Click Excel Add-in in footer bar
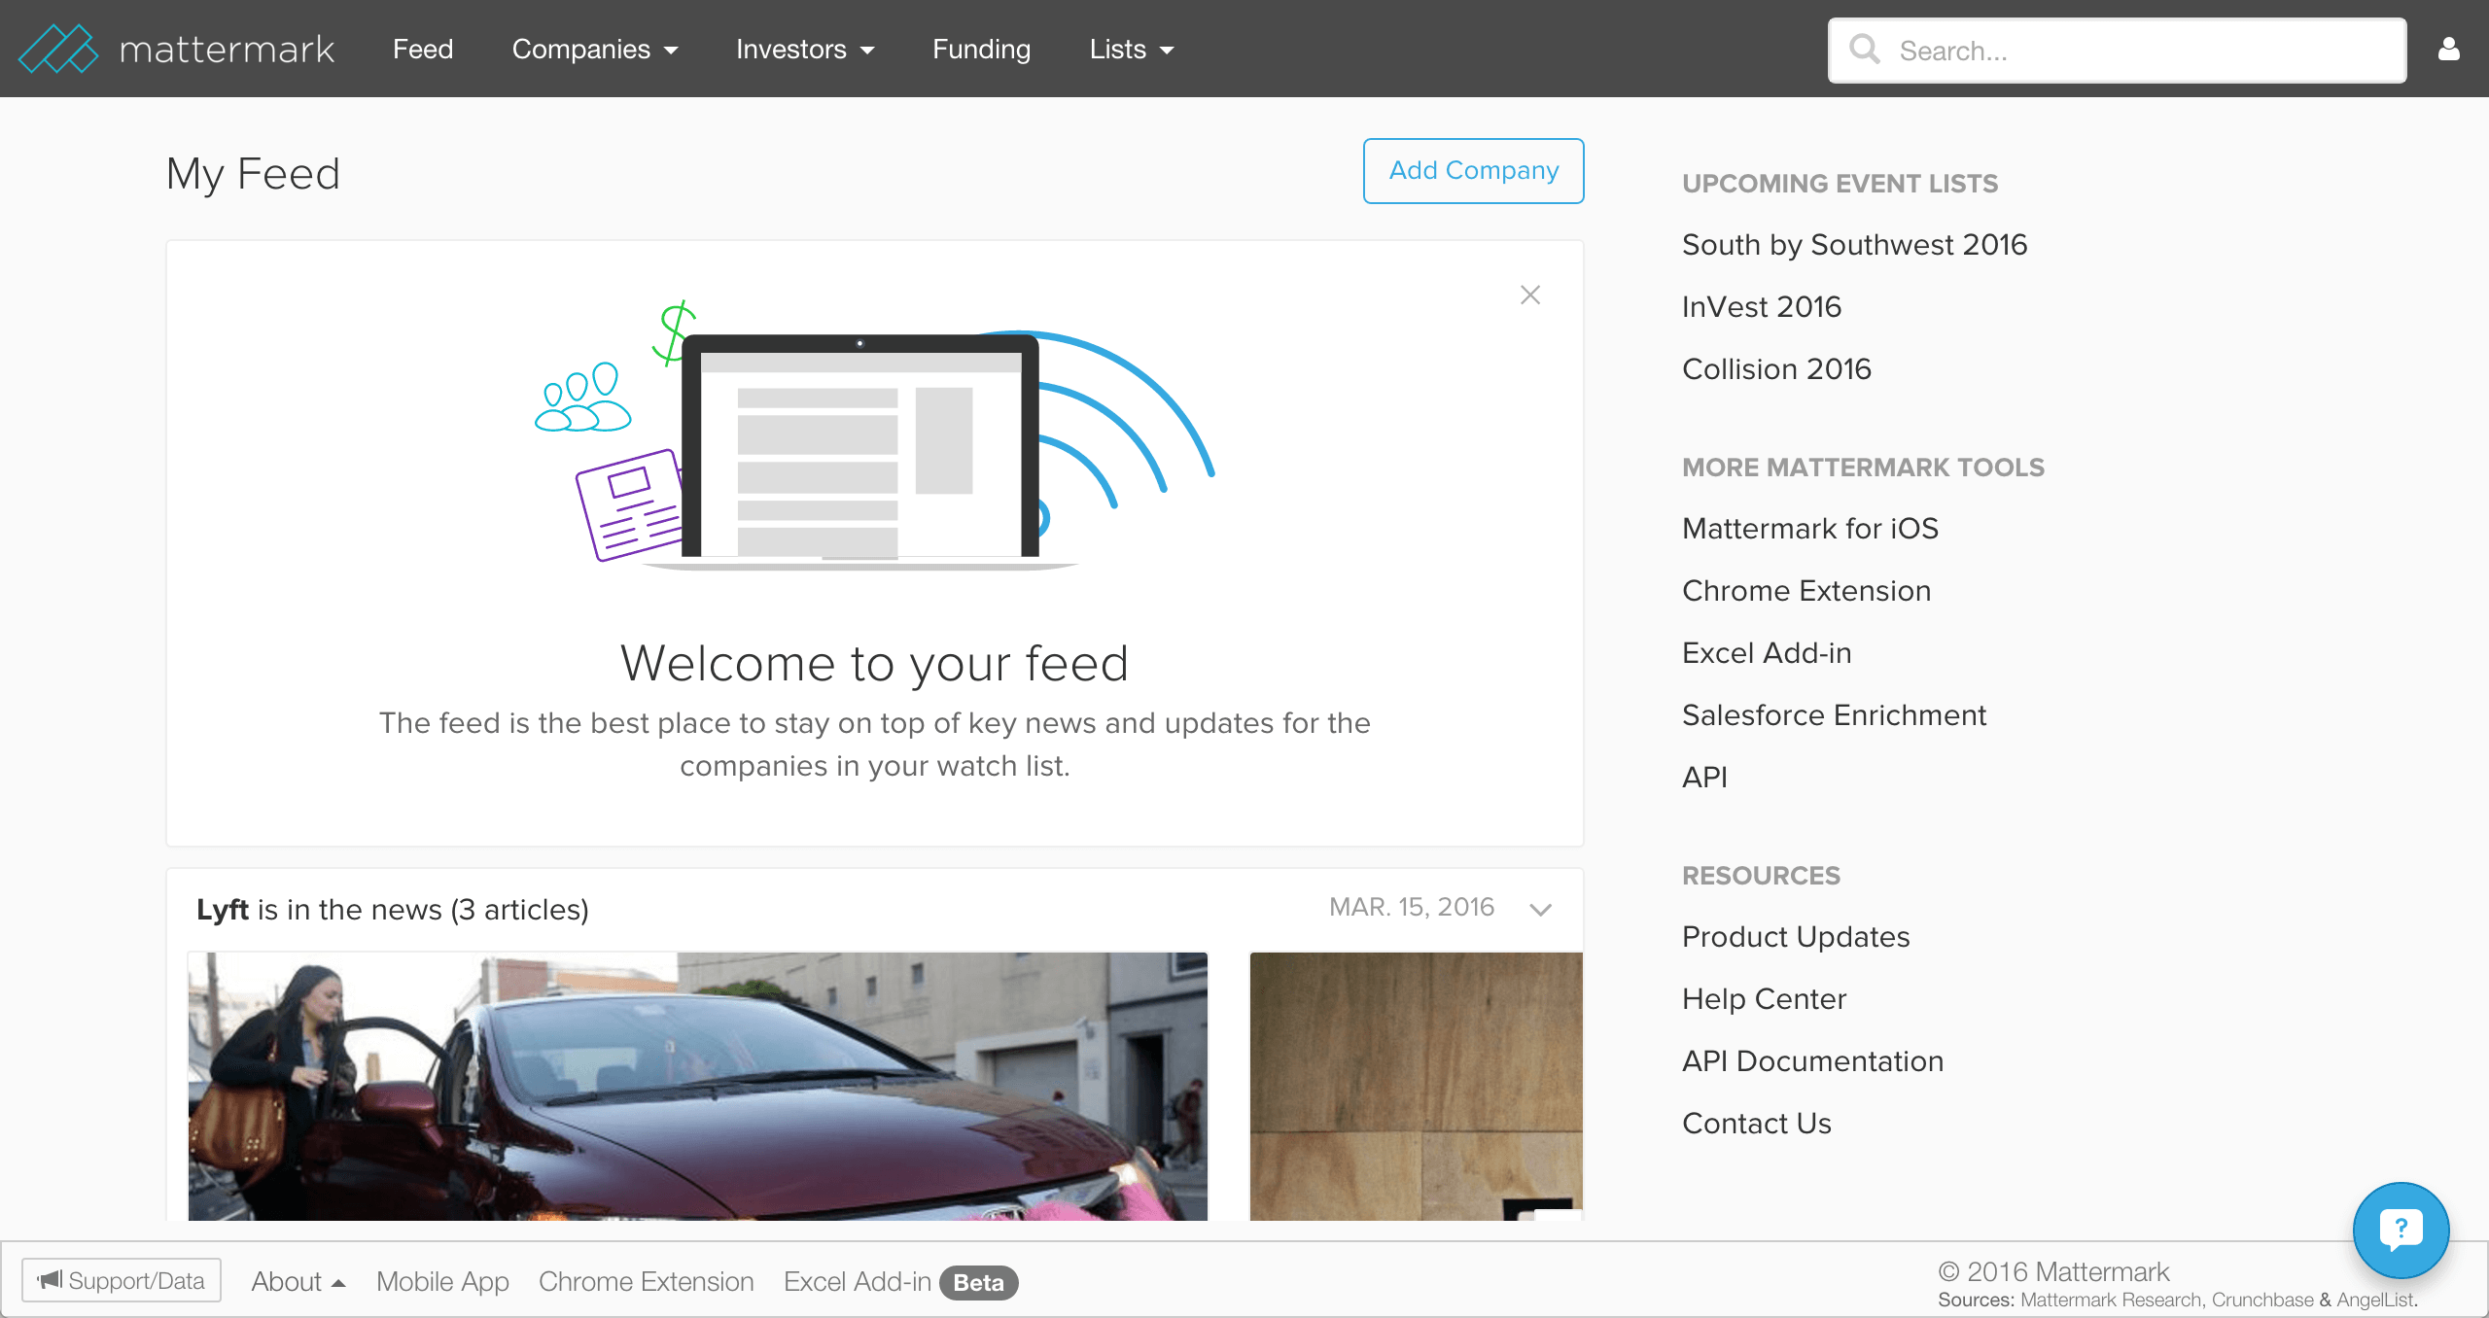2489x1318 pixels. [x=858, y=1281]
